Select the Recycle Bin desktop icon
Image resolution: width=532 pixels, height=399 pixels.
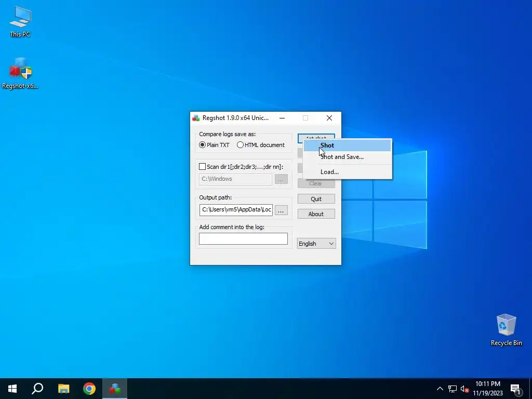506,330
